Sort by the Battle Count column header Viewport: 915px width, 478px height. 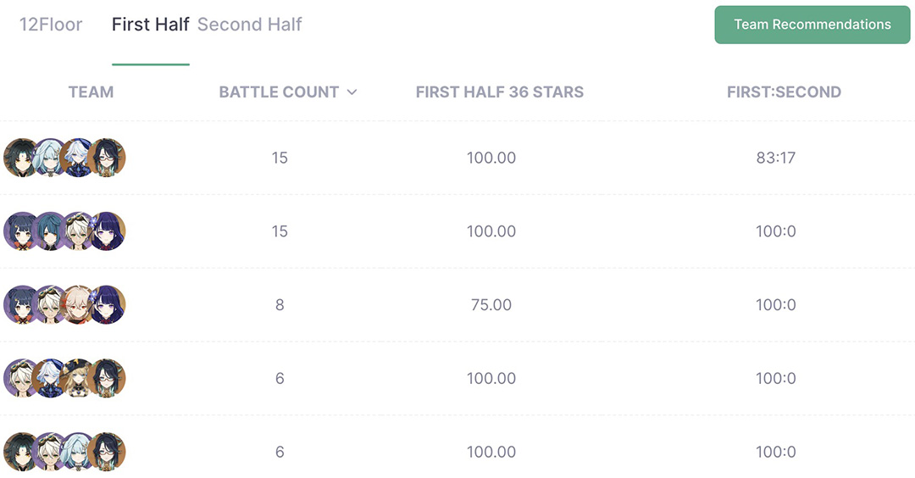[279, 92]
